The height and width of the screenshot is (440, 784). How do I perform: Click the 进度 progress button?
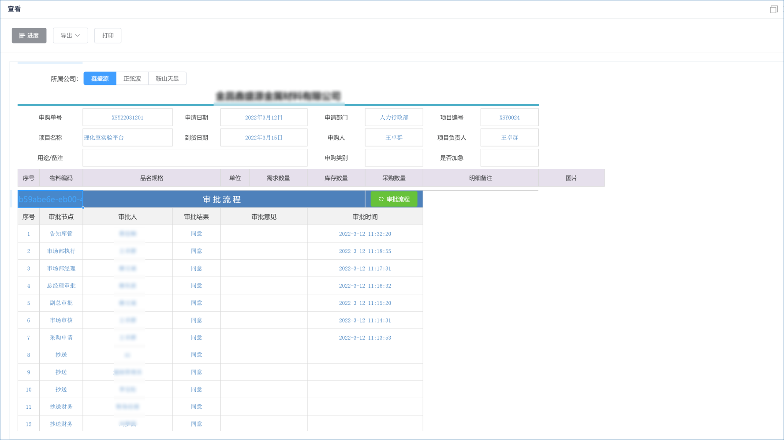(x=29, y=36)
